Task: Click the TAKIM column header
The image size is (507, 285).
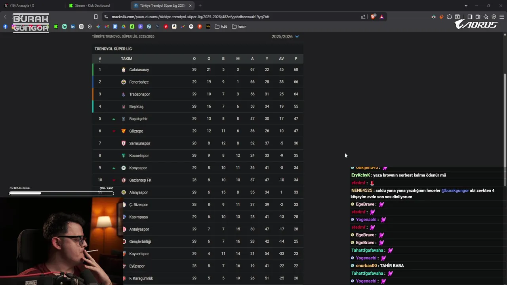Action: (x=127, y=59)
